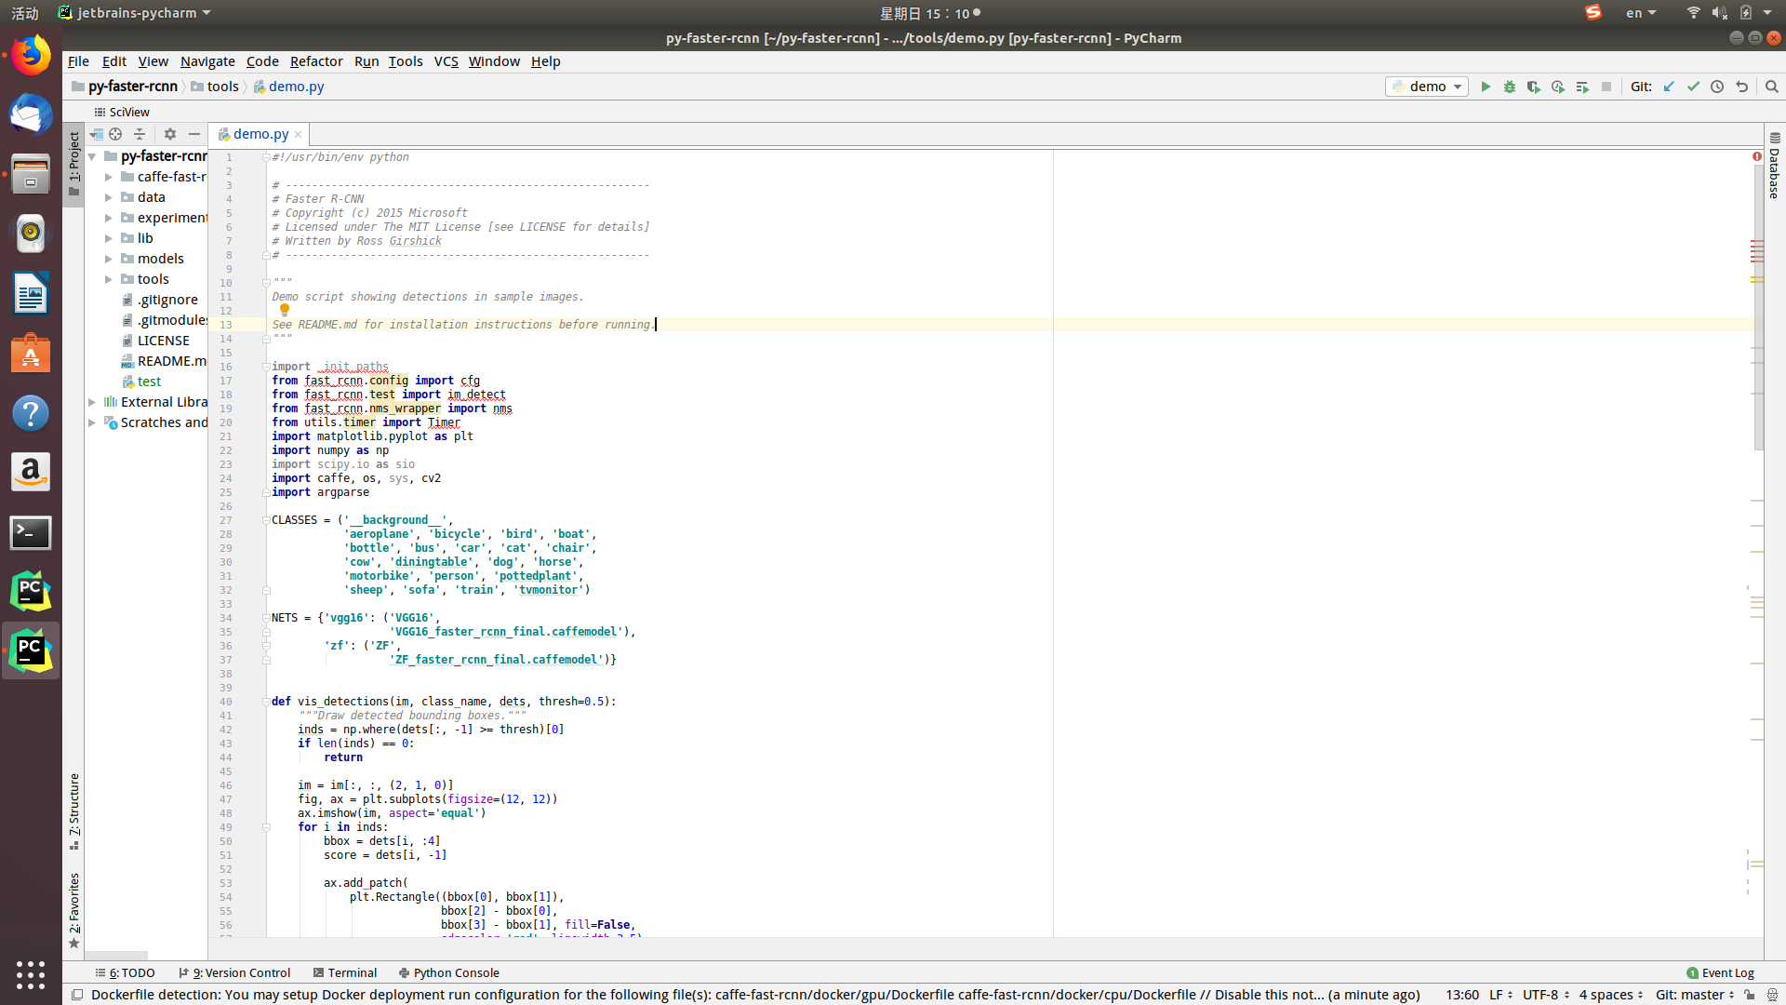
Task: Expand the External Libraries node
Action: (92, 402)
